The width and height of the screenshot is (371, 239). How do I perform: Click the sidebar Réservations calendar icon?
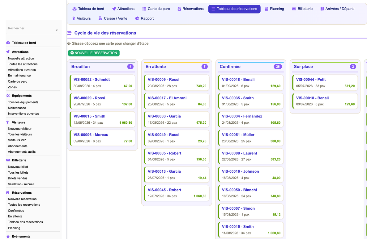[x=8, y=193]
